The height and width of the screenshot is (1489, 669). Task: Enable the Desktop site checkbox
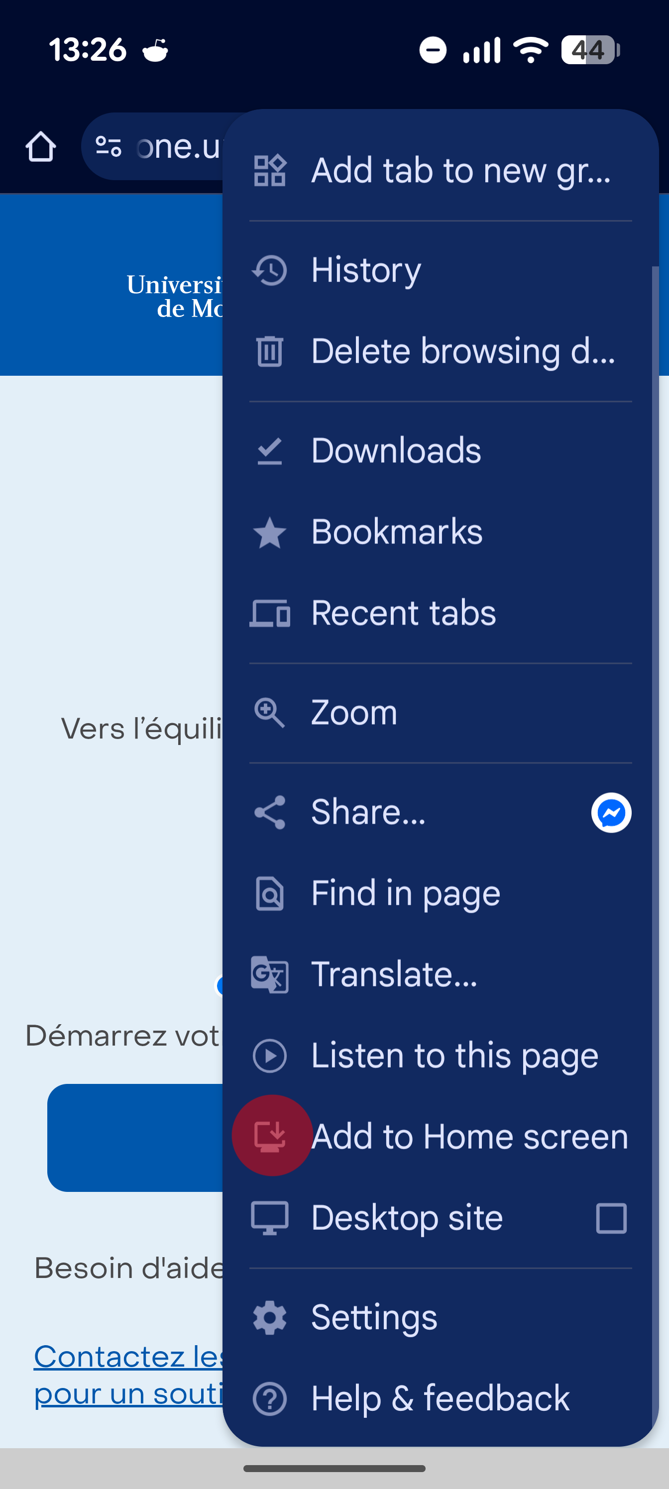click(x=611, y=1218)
